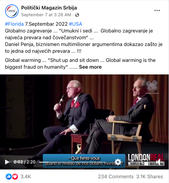Open the post timestamp September 7
Viewport: 169px width, 183px height.
(46, 15)
